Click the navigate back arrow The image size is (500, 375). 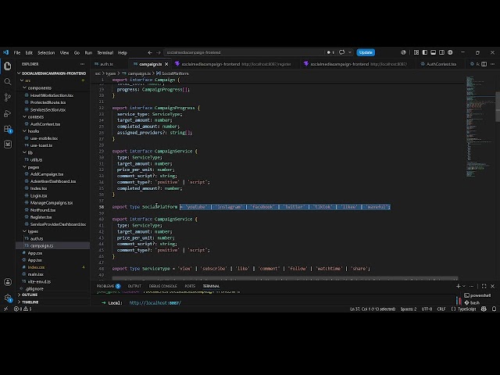coord(150,52)
